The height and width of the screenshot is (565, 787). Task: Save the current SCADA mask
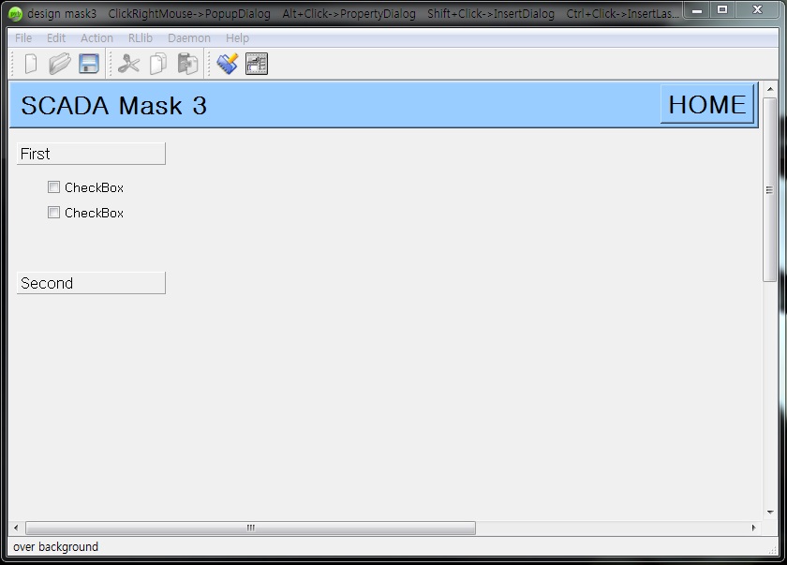(x=87, y=64)
